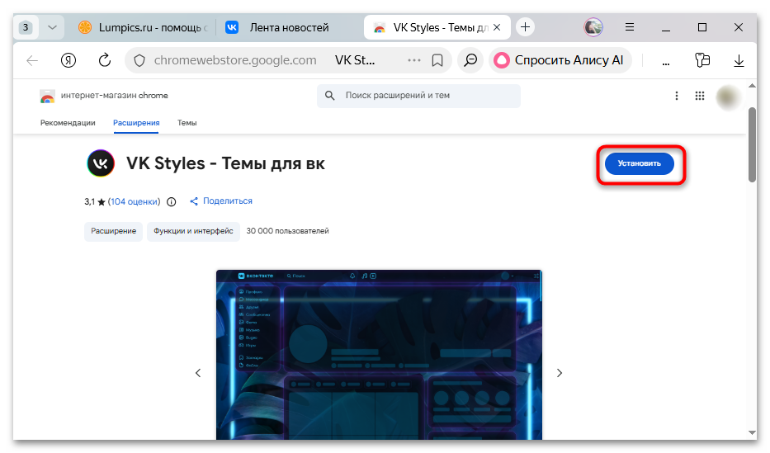Click the search magnifier icon in store
This screenshot has width=770, height=453.
point(330,95)
